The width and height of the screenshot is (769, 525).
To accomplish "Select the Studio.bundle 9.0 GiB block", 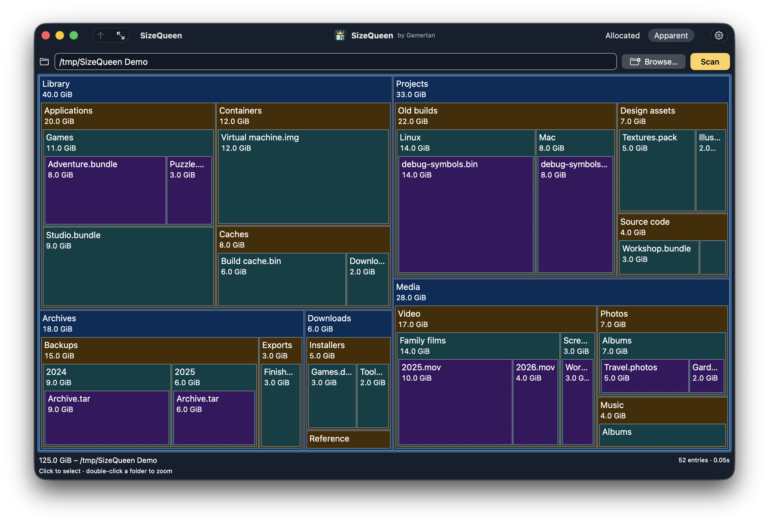I will (x=128, y=267).
